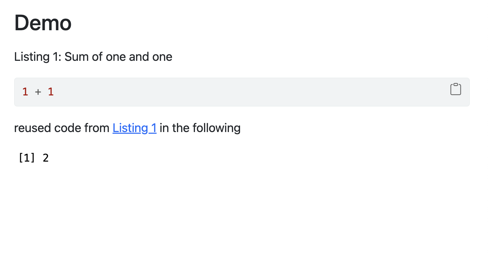Click the word "Listing" inside the blue link
The height and width of the screenshot is (254, 488).
[x=130, y=128]
